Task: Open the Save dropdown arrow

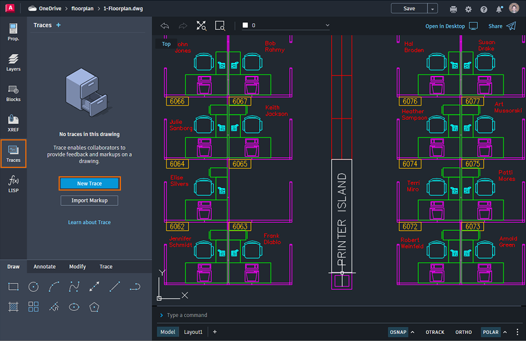Action: pyautogui.click(x=433, y=9)
